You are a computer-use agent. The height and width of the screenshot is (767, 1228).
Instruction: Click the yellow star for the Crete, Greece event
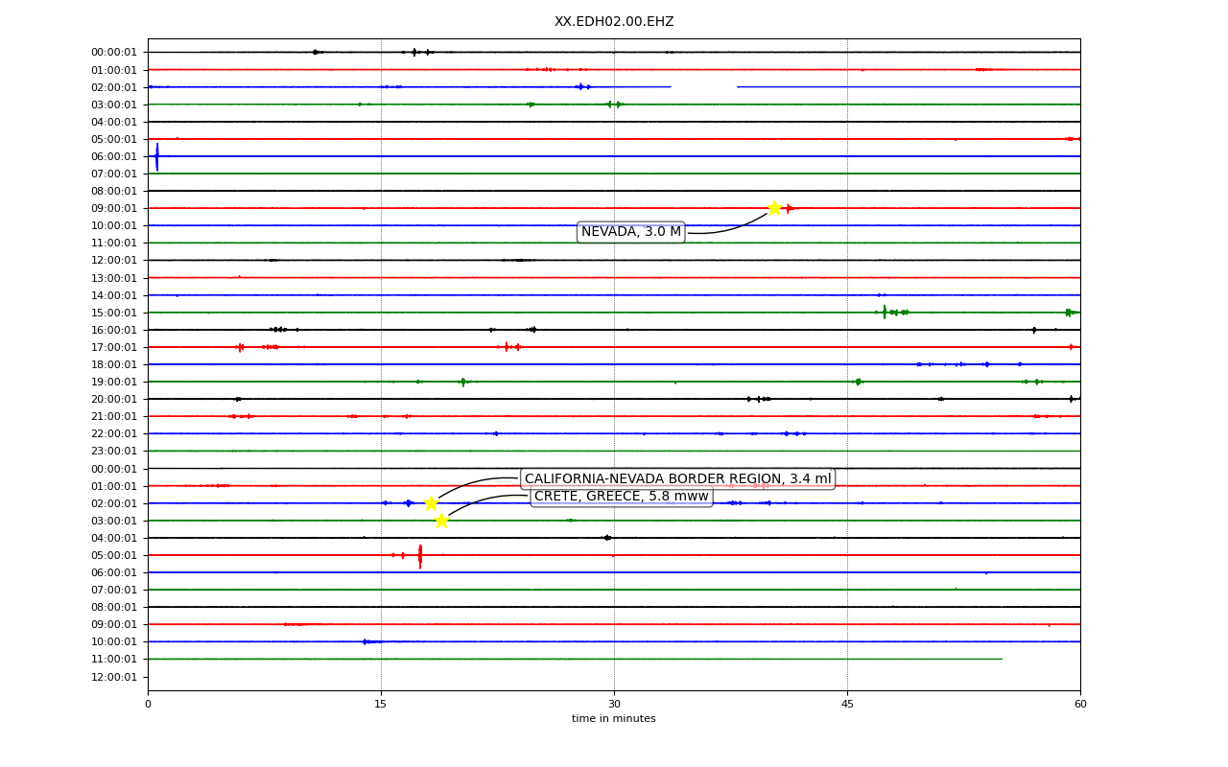pyautogui.click(x=441, y=521)
